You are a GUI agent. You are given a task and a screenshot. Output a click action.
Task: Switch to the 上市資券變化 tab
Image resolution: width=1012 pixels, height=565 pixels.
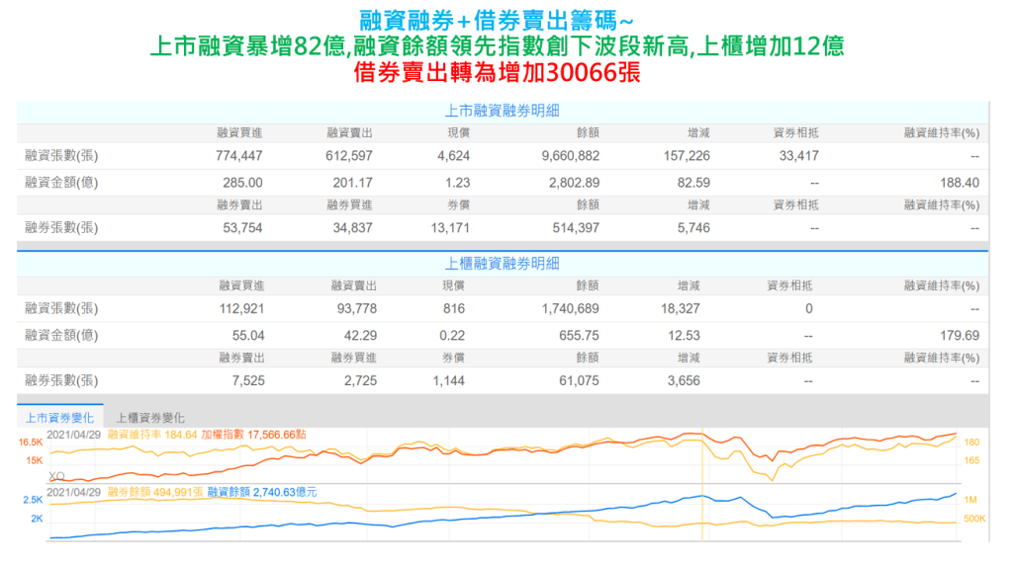tap(59, 418)
